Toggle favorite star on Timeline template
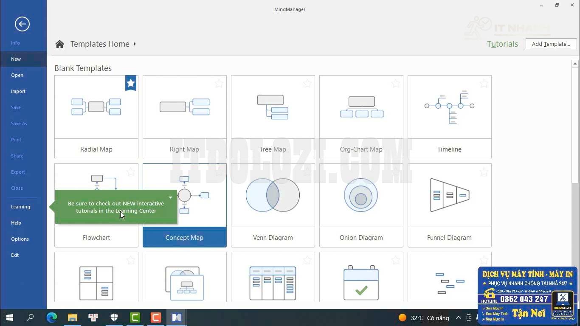The width and height of the screenshot is (580, 326). point(484,84)
